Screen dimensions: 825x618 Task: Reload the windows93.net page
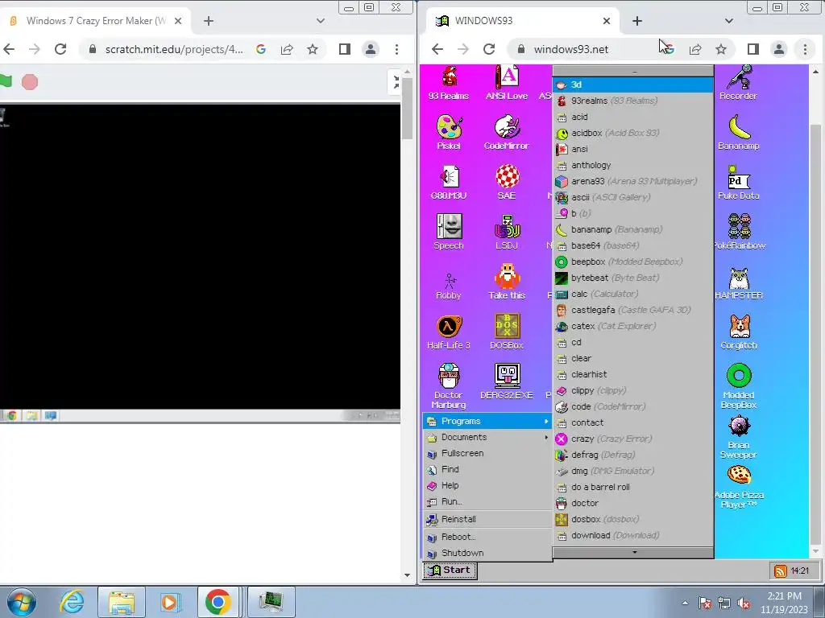489,49
